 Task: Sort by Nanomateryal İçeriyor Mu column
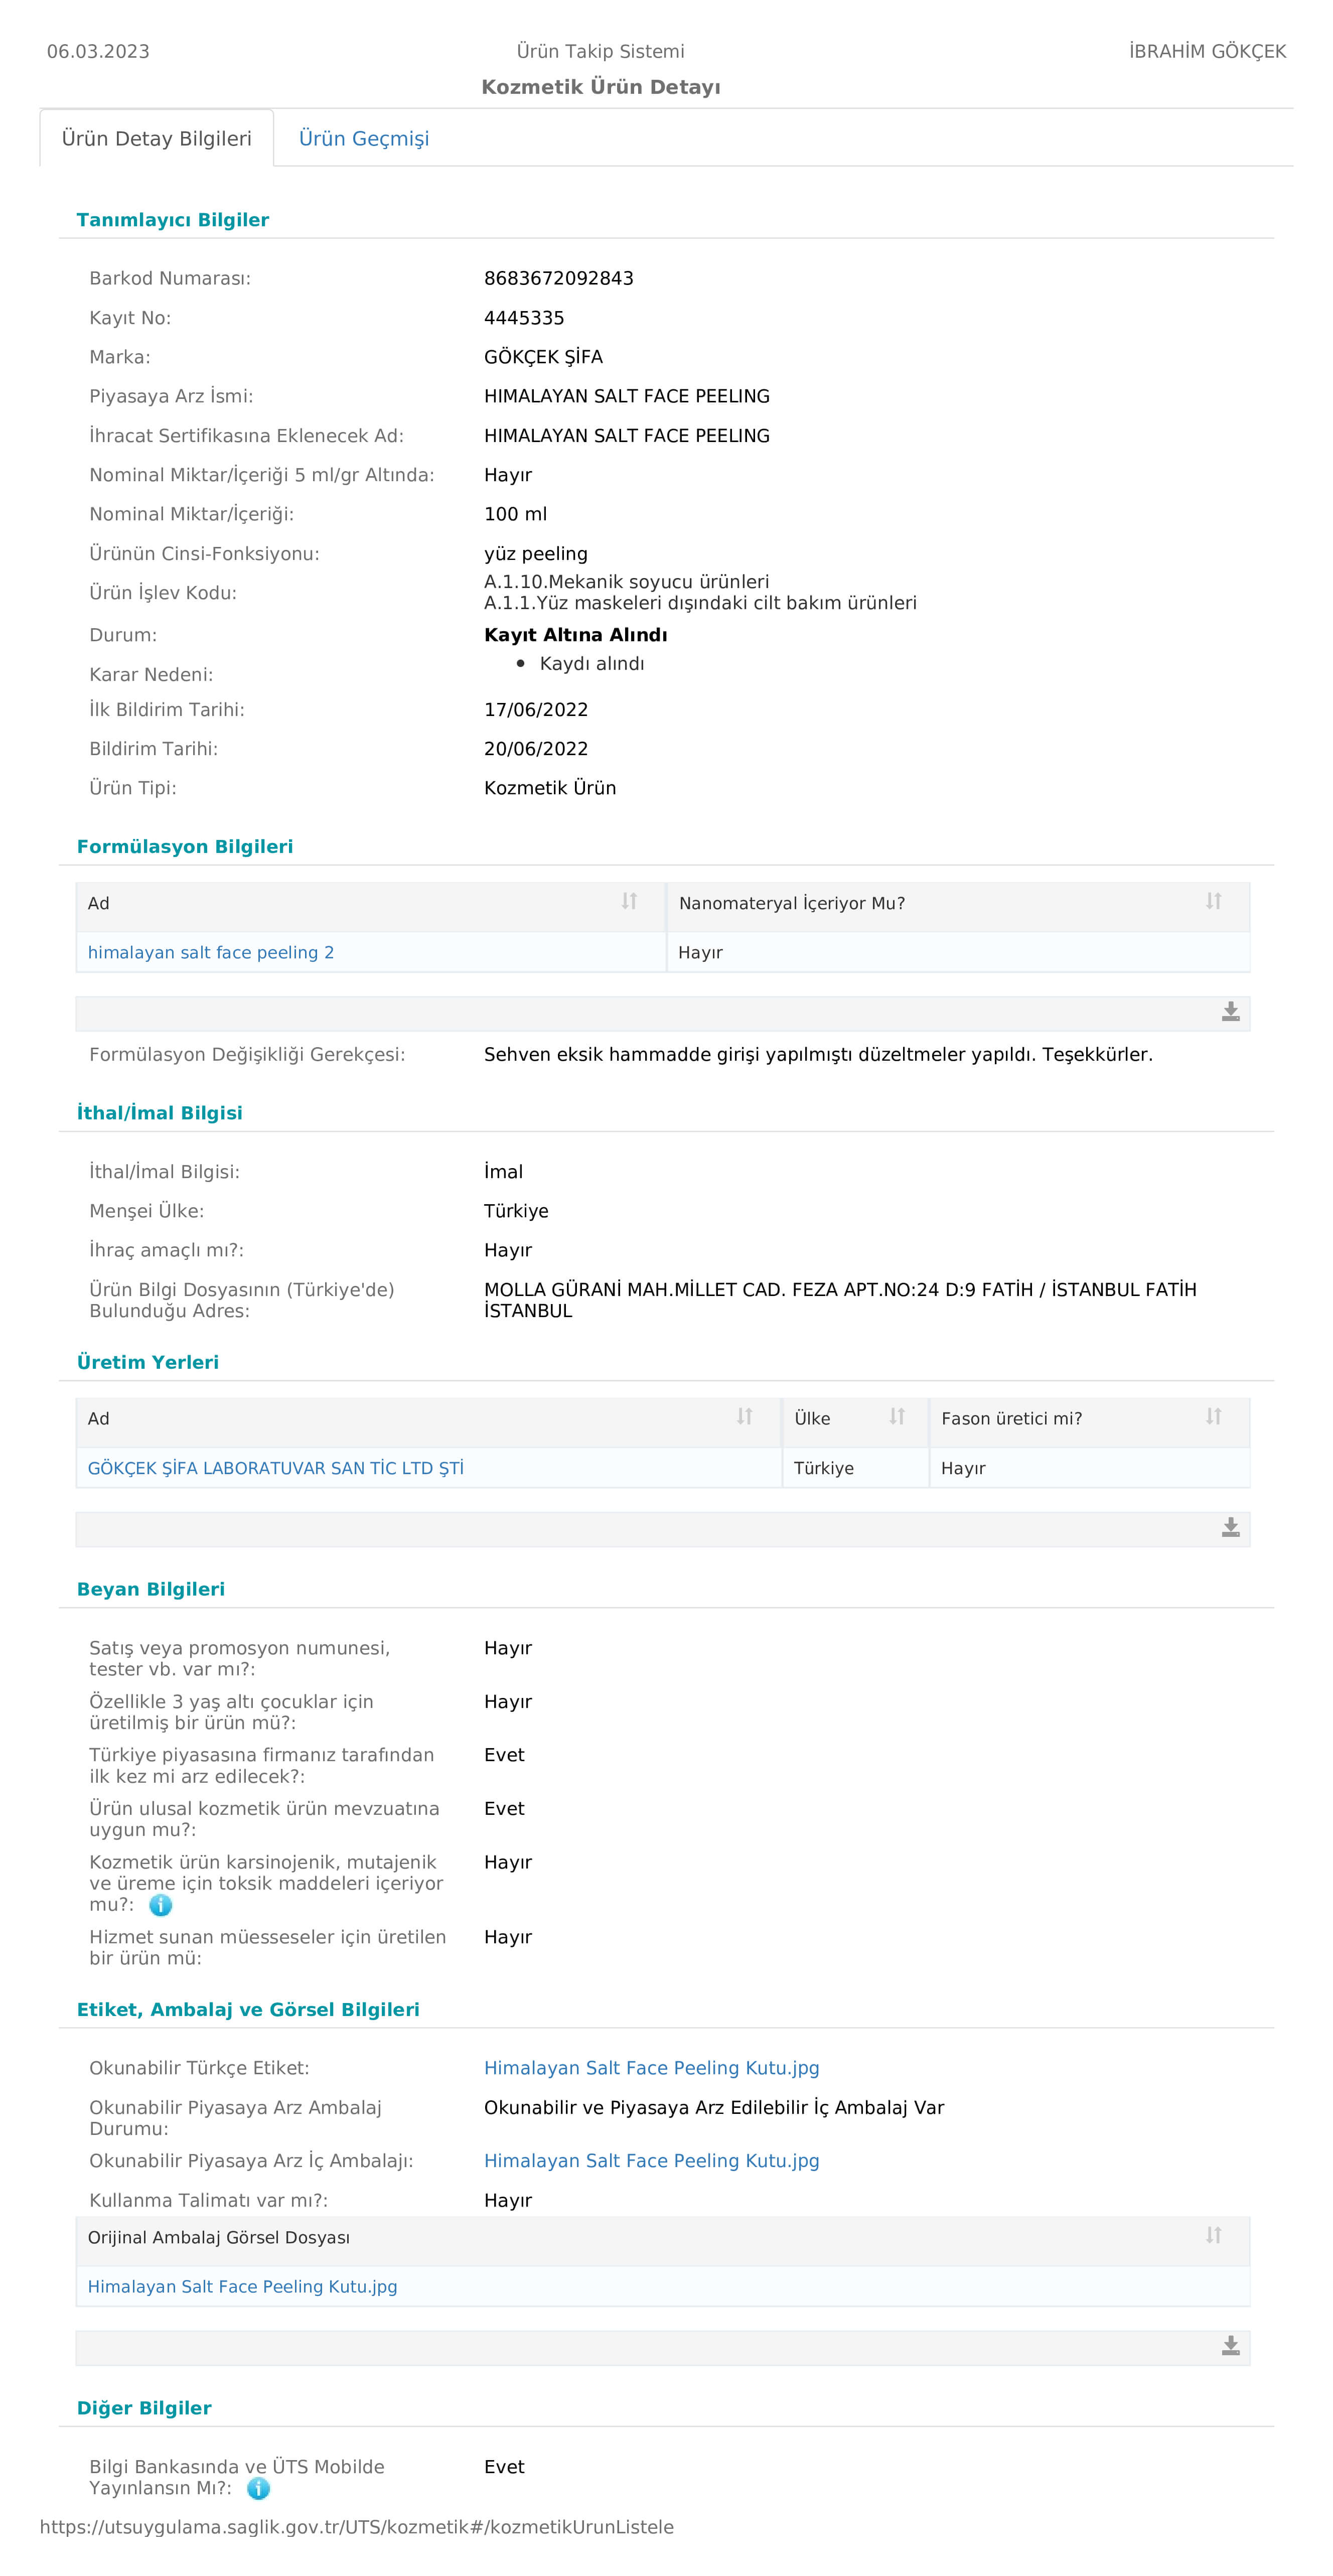click(1213, 901)
